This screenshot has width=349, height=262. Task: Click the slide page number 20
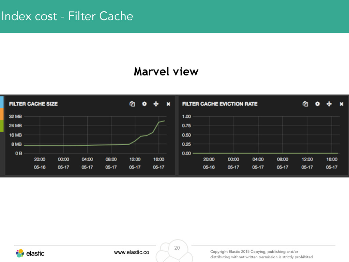(177, 248)
